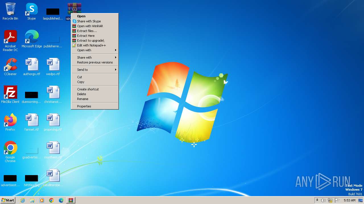Screen dimensions: 364x204
Task: Select fanmet.rtf document
Action: [32, 122]
